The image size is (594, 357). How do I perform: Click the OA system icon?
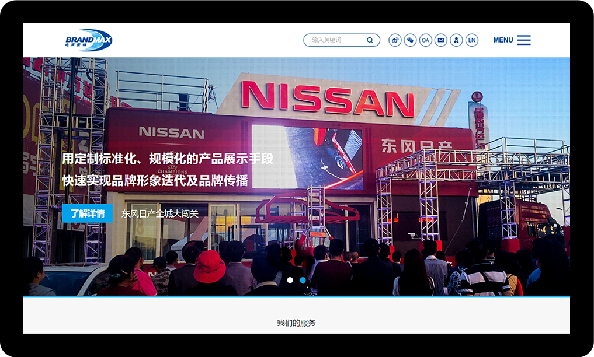[x=426, y=40]
